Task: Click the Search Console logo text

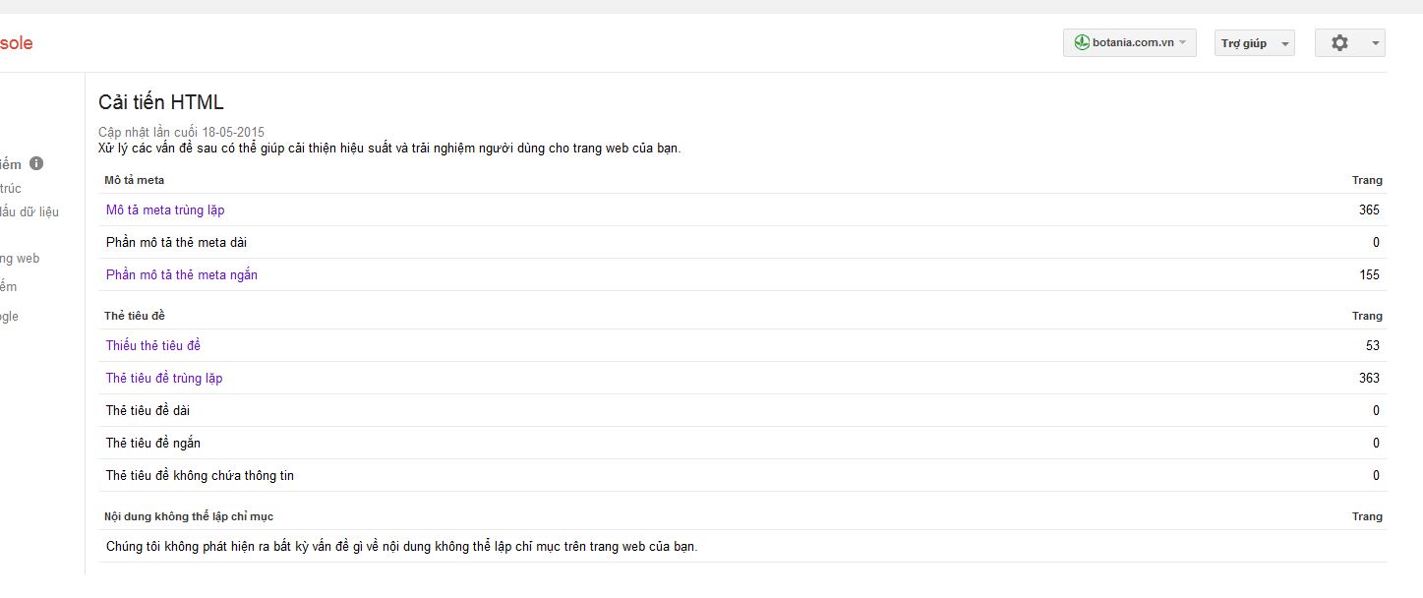Action: click(16, 43)
